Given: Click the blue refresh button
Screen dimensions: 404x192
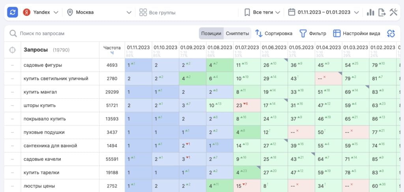Looking at the screenshot, I should point(13,12).
